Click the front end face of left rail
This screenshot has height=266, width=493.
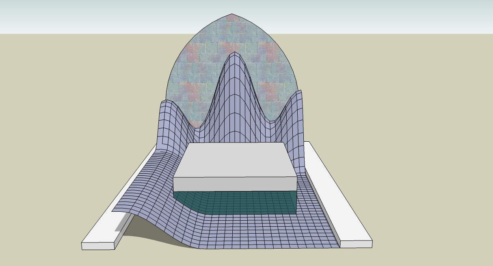coord(98,245)
